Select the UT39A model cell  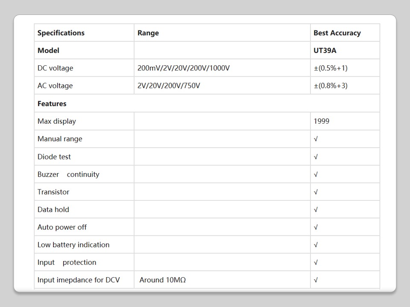click(325, 50)
